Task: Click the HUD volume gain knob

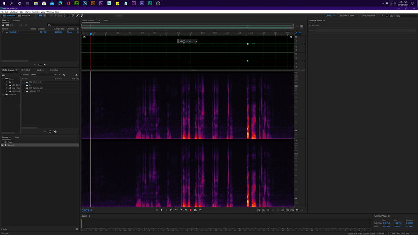Action: [x=184, y=41]
